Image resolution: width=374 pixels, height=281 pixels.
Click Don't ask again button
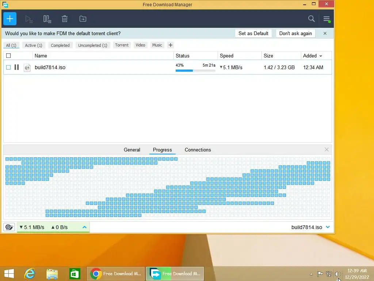(x=295, y=33)
